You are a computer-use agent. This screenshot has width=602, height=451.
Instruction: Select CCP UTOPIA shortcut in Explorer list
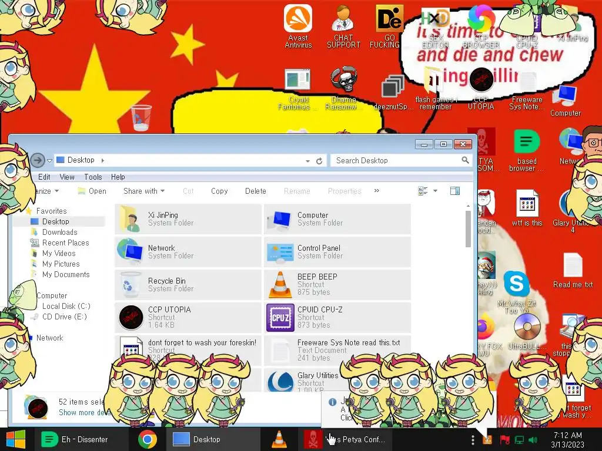pyautogui.click(x=188, y=318)
